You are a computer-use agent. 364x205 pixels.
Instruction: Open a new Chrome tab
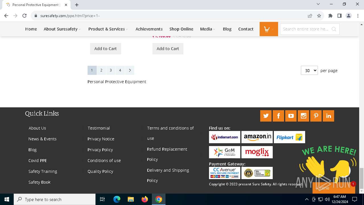(x=77, y=5)
